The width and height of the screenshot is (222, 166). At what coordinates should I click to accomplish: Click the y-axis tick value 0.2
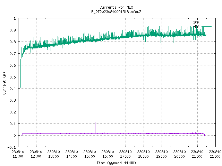(12, 112)
